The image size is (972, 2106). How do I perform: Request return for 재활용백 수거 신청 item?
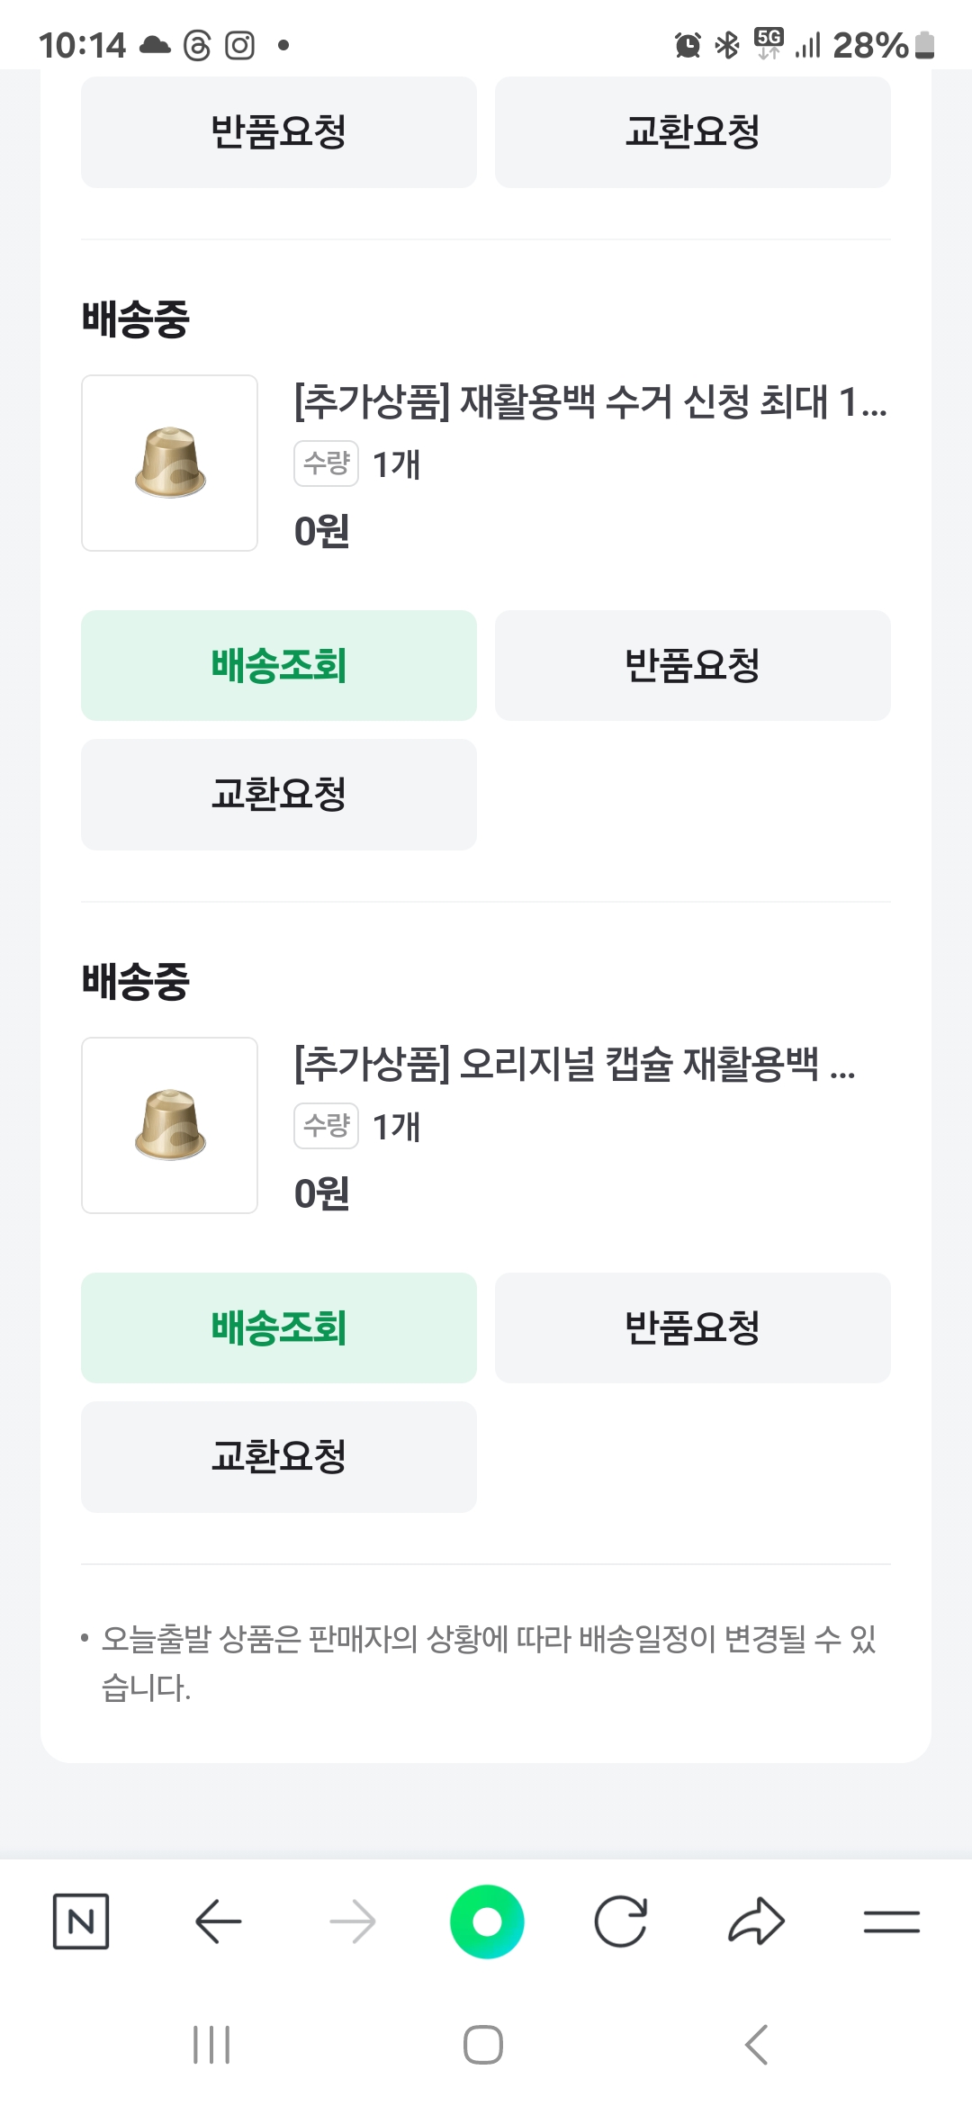pos(693,666)
